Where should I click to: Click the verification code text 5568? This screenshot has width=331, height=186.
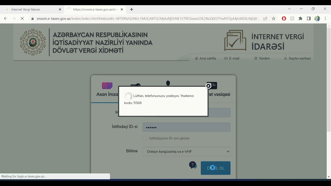pyautogui.click(x=138, y=103)
